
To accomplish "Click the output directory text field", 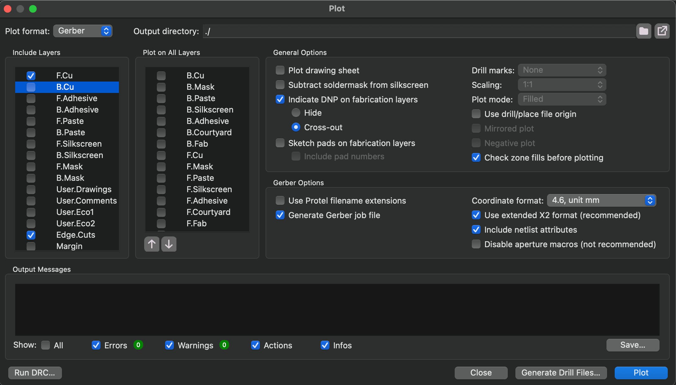I will coord(419,31).
